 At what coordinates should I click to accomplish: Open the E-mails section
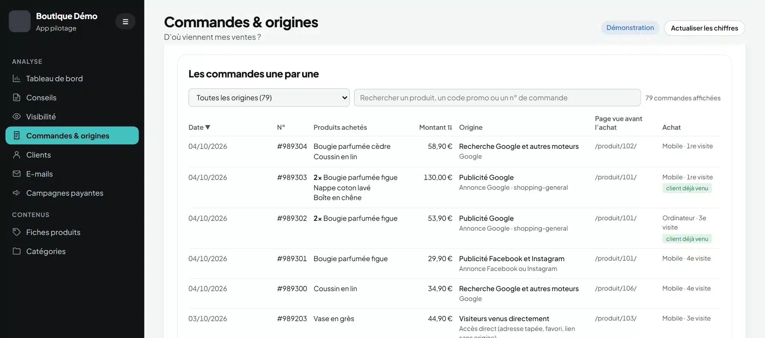[x=72, y=174]
